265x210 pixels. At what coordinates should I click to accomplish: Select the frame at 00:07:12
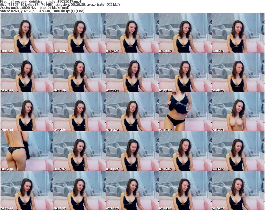(x=185, y=72)
